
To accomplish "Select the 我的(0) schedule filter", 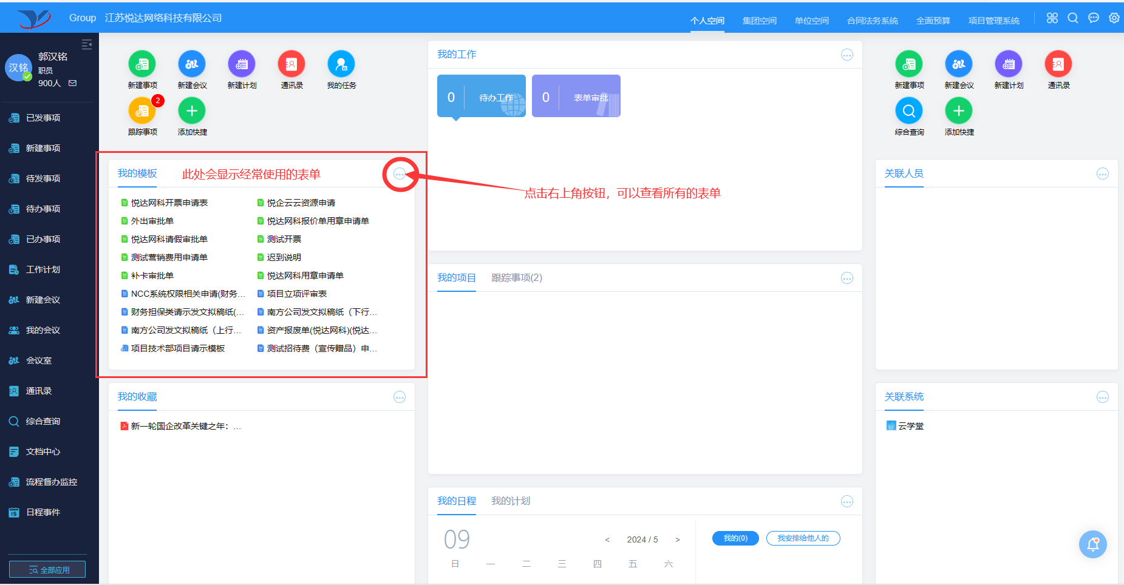I will 735,538.
